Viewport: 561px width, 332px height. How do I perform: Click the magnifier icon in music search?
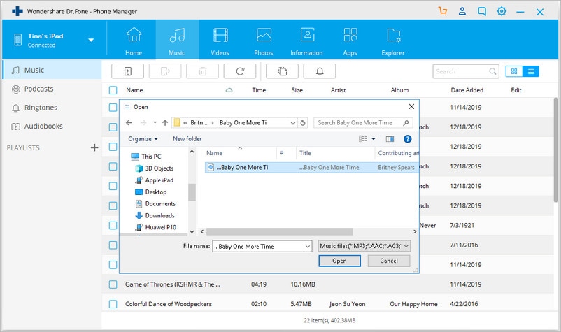(x=492, y=71)
